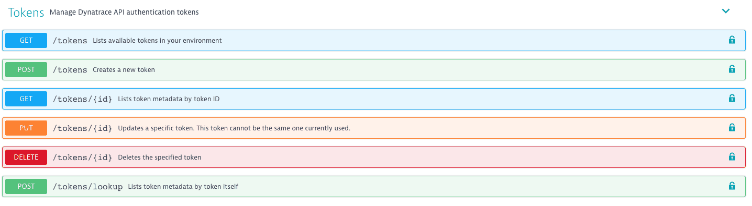Click lock icon on POST /tokens row
The width and height of the screenshot is (752, 206).
click(732, 69)
